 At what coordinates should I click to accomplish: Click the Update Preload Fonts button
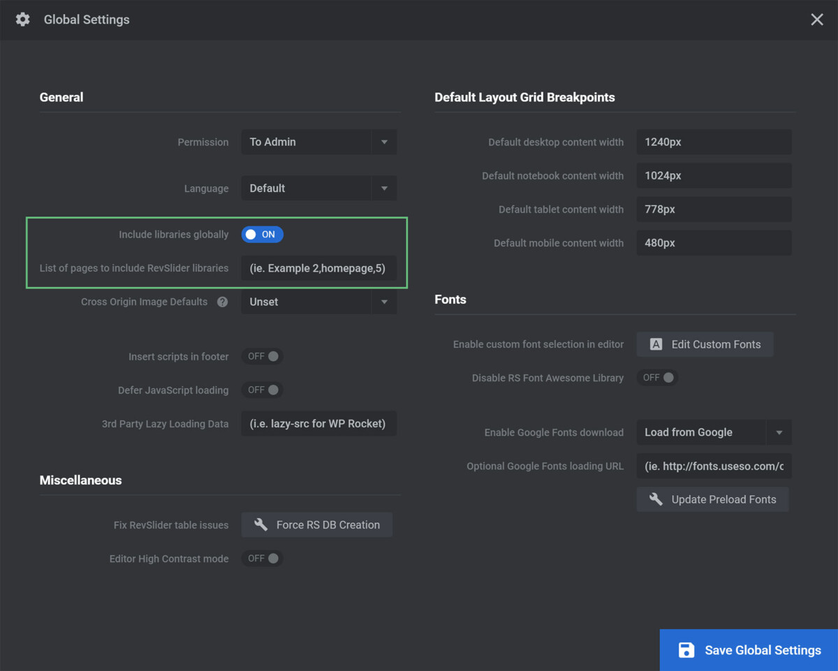pyautogui.click(x=712, y=499)
